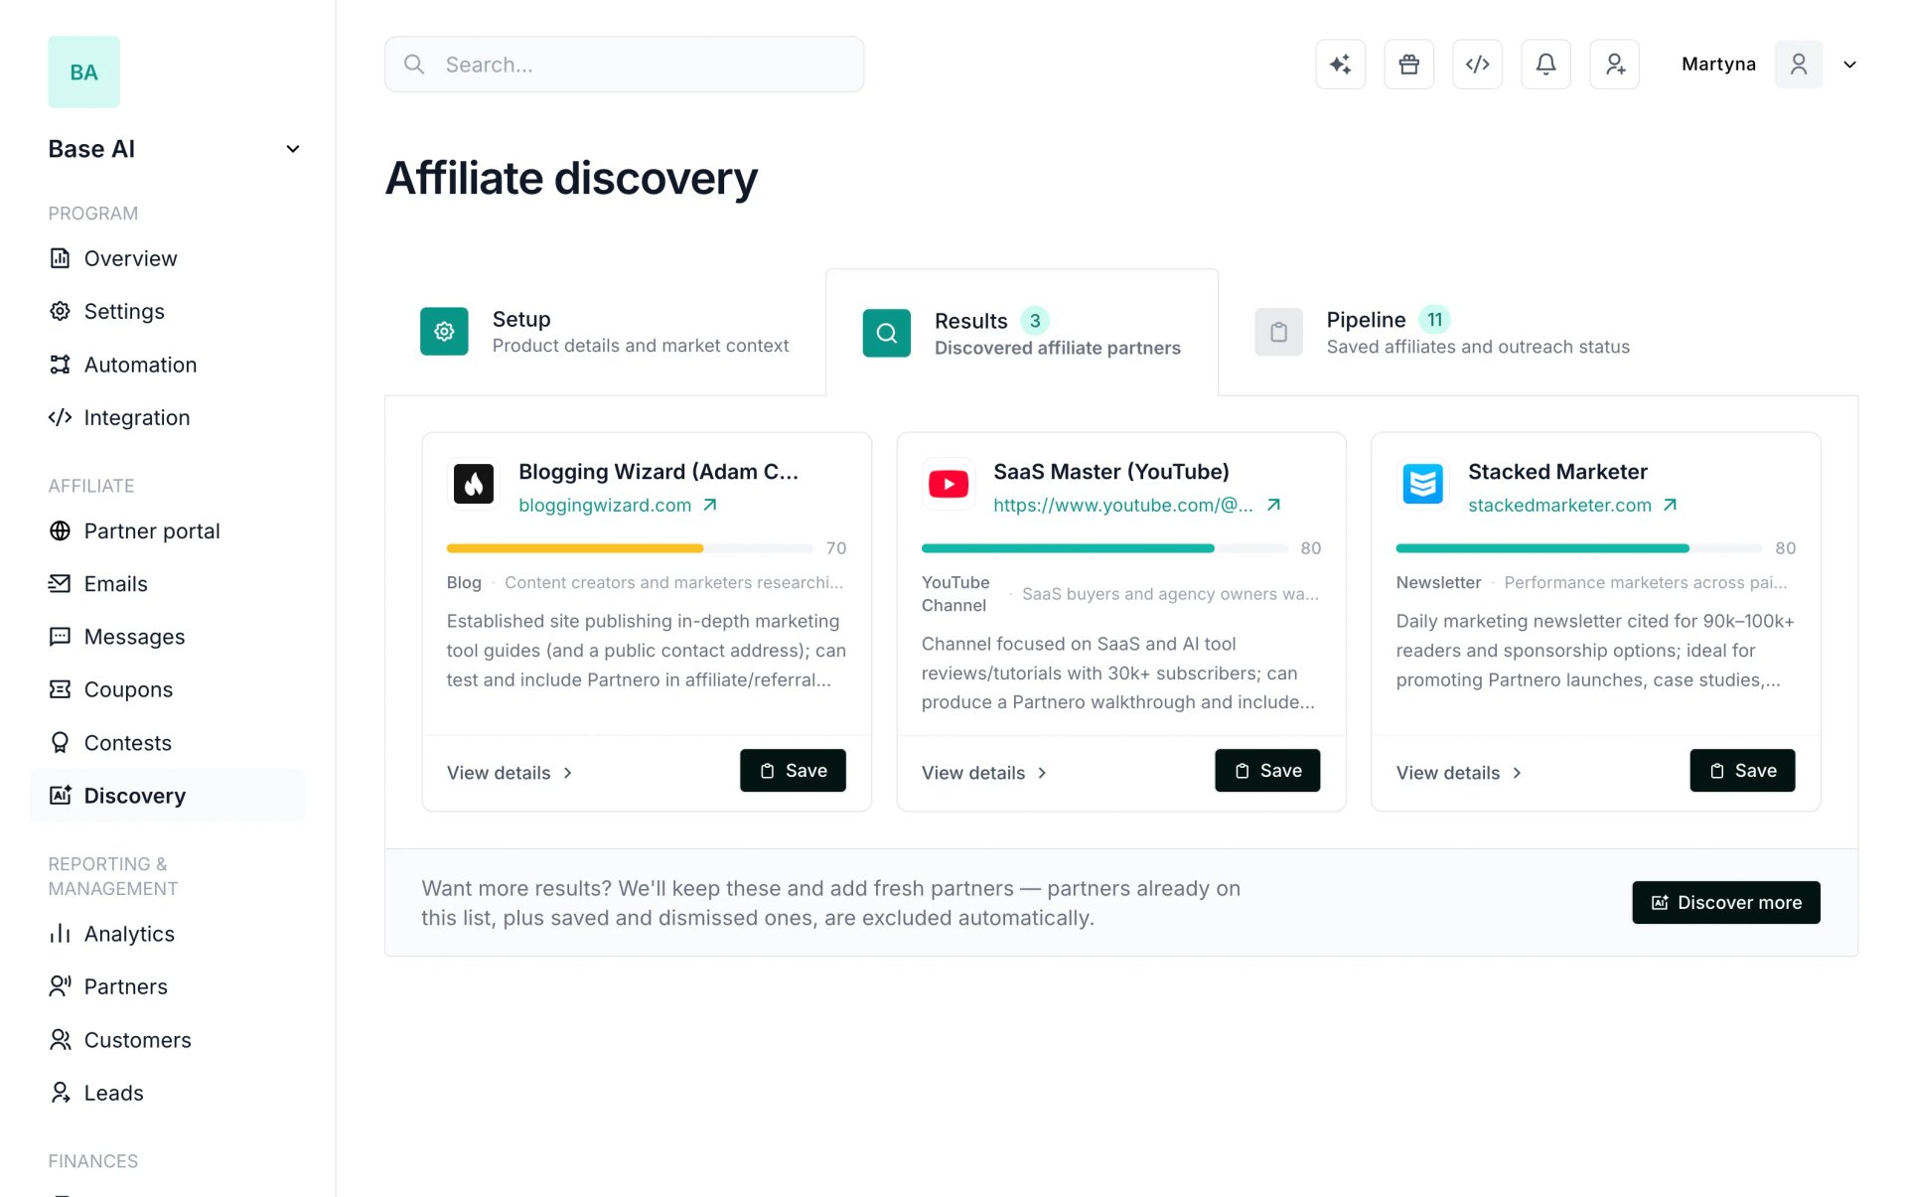Open the SaaS Master YouTube URL
Screen dimensions: 1907x1197
(x=1123, y=505)
